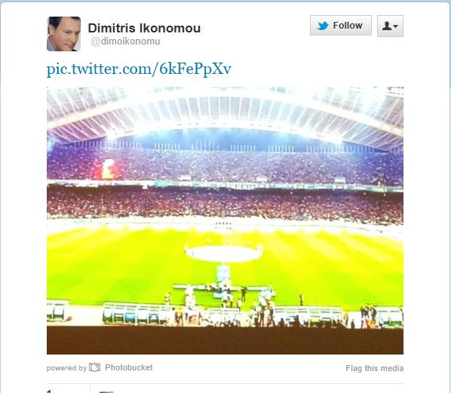
Task: Click the arched stadium roof in photo
Action: (x=225, y=115)
